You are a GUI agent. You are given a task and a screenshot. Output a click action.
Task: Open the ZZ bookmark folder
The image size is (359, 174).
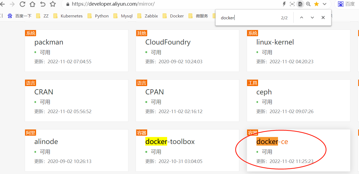43,16
